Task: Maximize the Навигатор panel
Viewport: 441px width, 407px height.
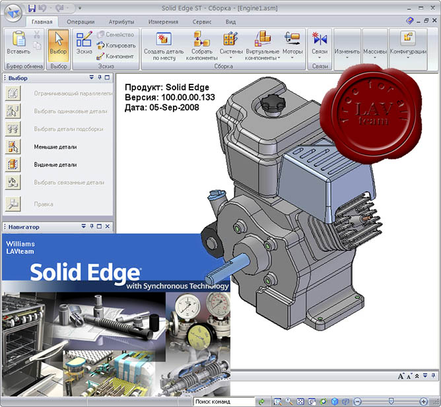Action: [99, 226]
